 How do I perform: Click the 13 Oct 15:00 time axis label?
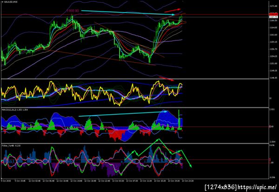pos(160,181)
